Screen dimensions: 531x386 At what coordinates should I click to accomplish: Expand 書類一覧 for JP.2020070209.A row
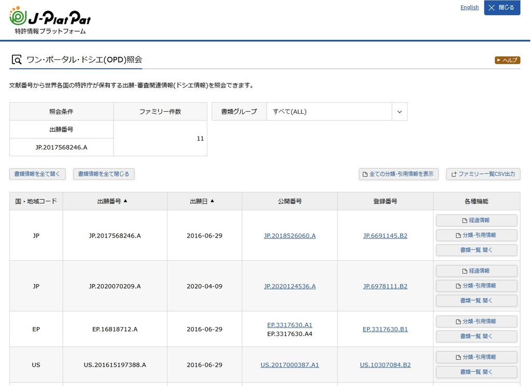click(477, 301)
